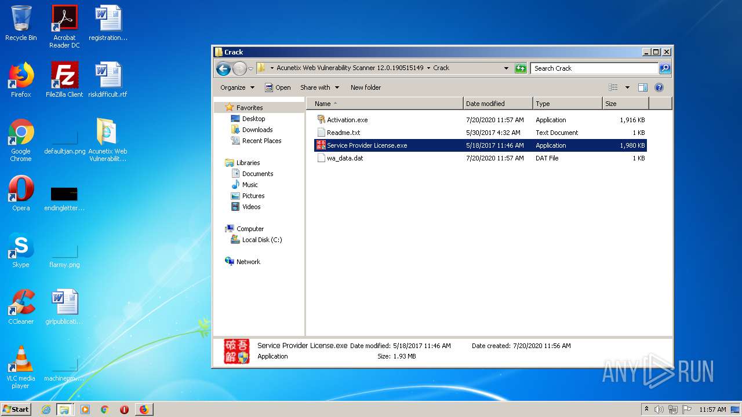Open recent pages dropdown beside Forward
The height and width of the screenshot is (417, 742).
point(250,68)
